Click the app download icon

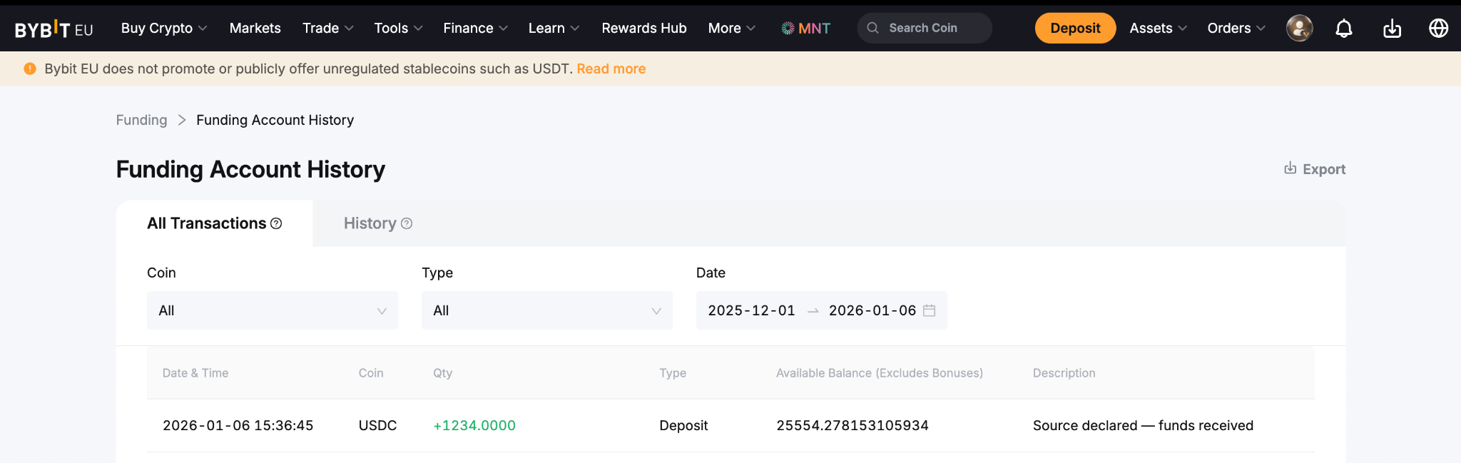click(x=1391, y=29)
